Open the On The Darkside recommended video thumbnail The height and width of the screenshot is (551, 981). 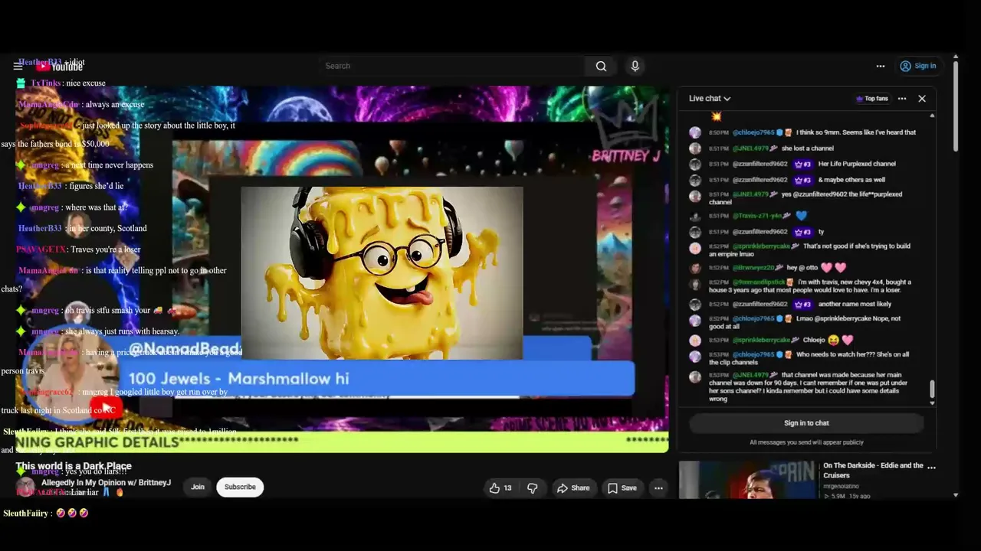pos(747,480)
